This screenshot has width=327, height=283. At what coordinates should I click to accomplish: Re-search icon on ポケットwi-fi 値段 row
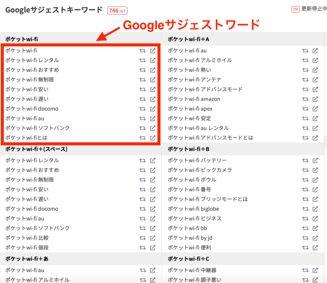tap(142, 248)
